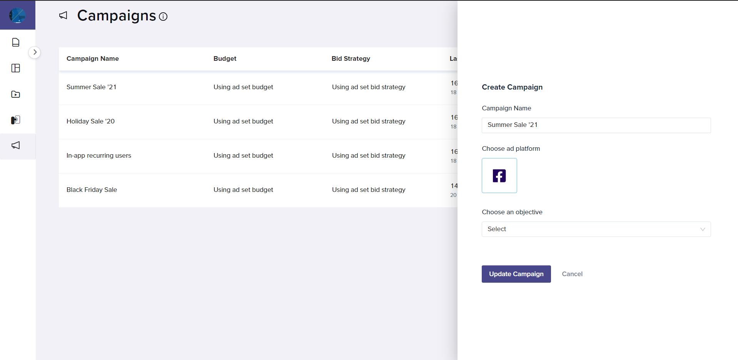Image resolution: width=738 pixels, height=360 pixels.
Task: Select the megaphone Campaigns icon in sidebar
Action: [16, 146]
